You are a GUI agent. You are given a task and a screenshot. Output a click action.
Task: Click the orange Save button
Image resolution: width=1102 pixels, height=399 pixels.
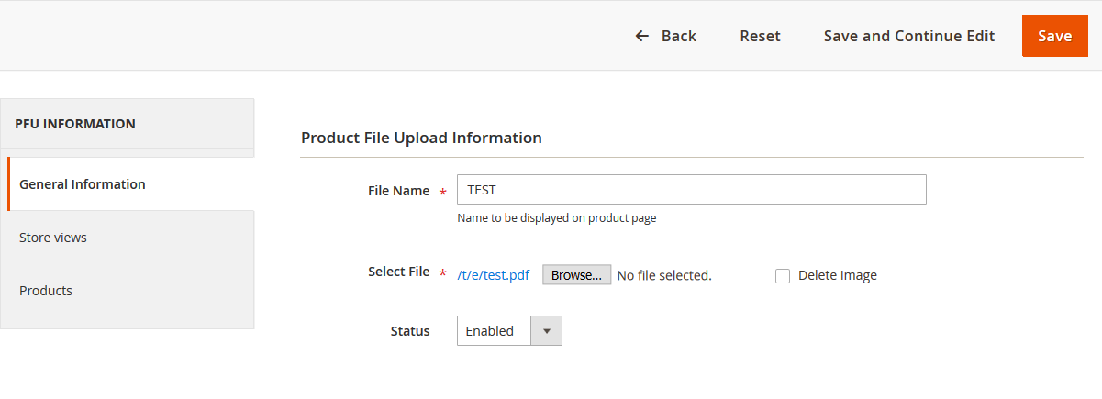(1054, 36)
